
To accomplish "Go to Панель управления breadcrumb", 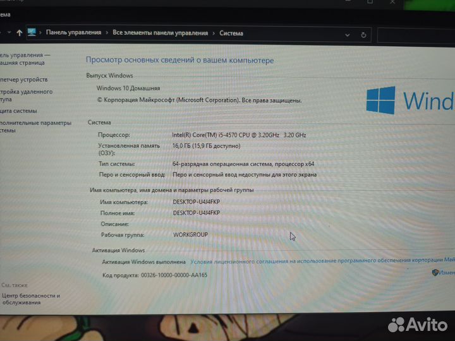I will coord(73,32).
